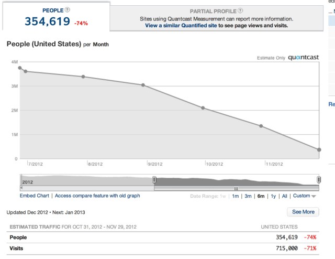Click the See More button

303,212
